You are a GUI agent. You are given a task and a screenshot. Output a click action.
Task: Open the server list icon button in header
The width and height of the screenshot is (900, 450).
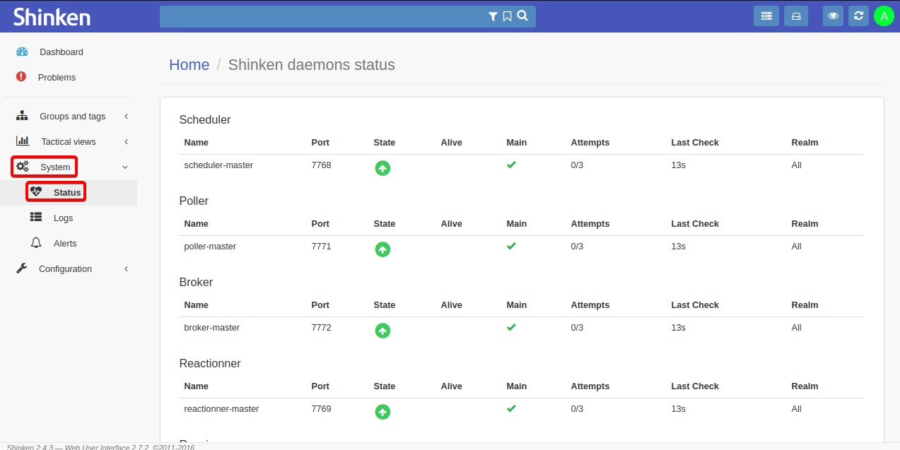(x=766, y=16)
